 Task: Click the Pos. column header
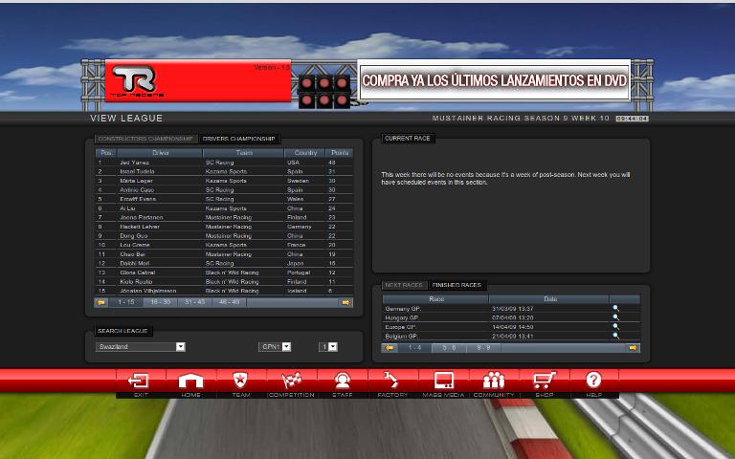[x=106, y=153]
